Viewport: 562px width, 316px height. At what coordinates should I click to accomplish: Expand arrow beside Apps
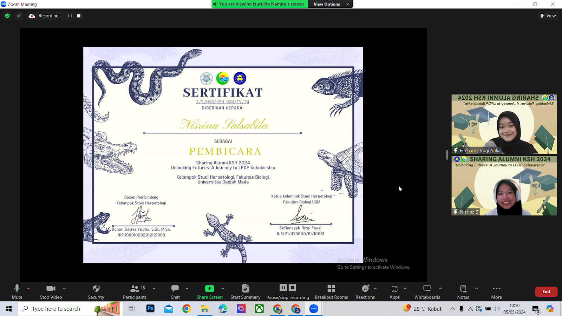click(x=405, y=289)
